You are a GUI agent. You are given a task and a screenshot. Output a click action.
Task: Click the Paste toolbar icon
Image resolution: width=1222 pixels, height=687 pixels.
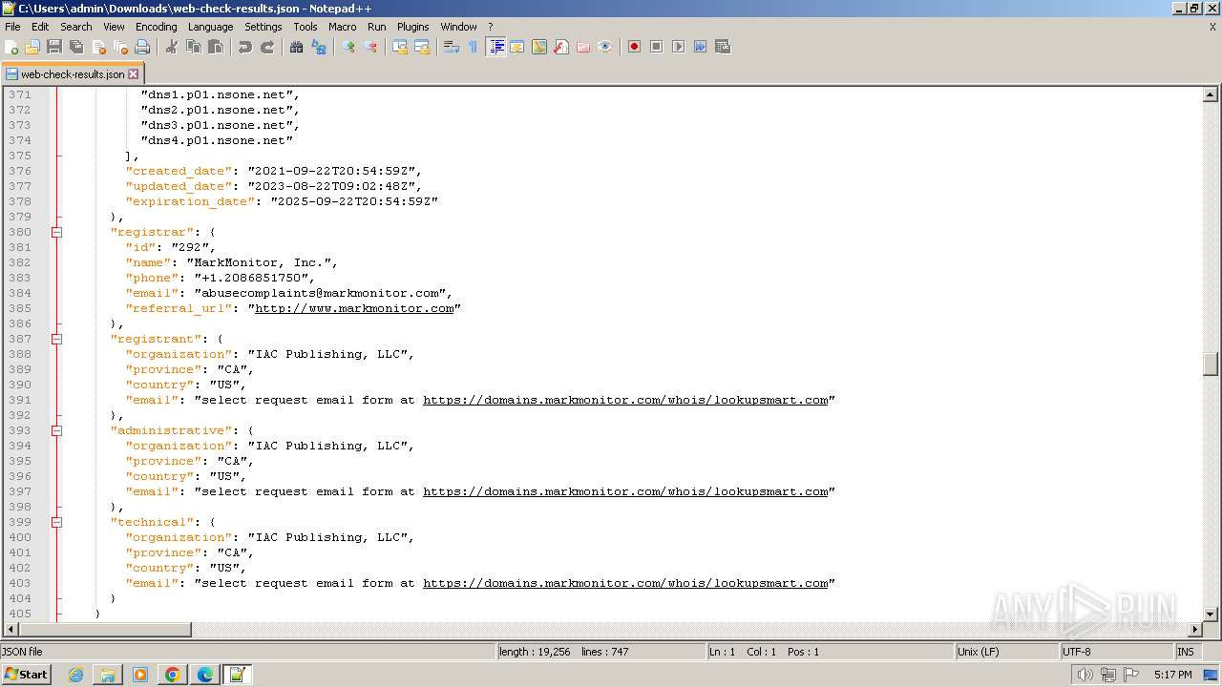click(216, 47)
